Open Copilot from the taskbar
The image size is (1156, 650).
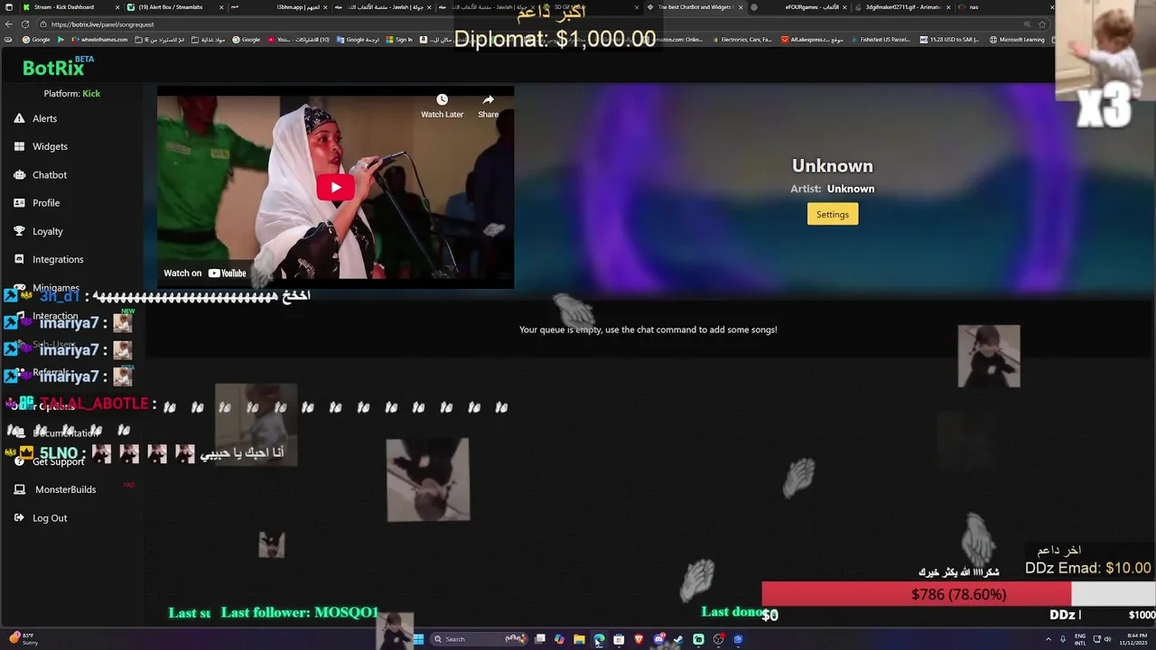(559, 639)
